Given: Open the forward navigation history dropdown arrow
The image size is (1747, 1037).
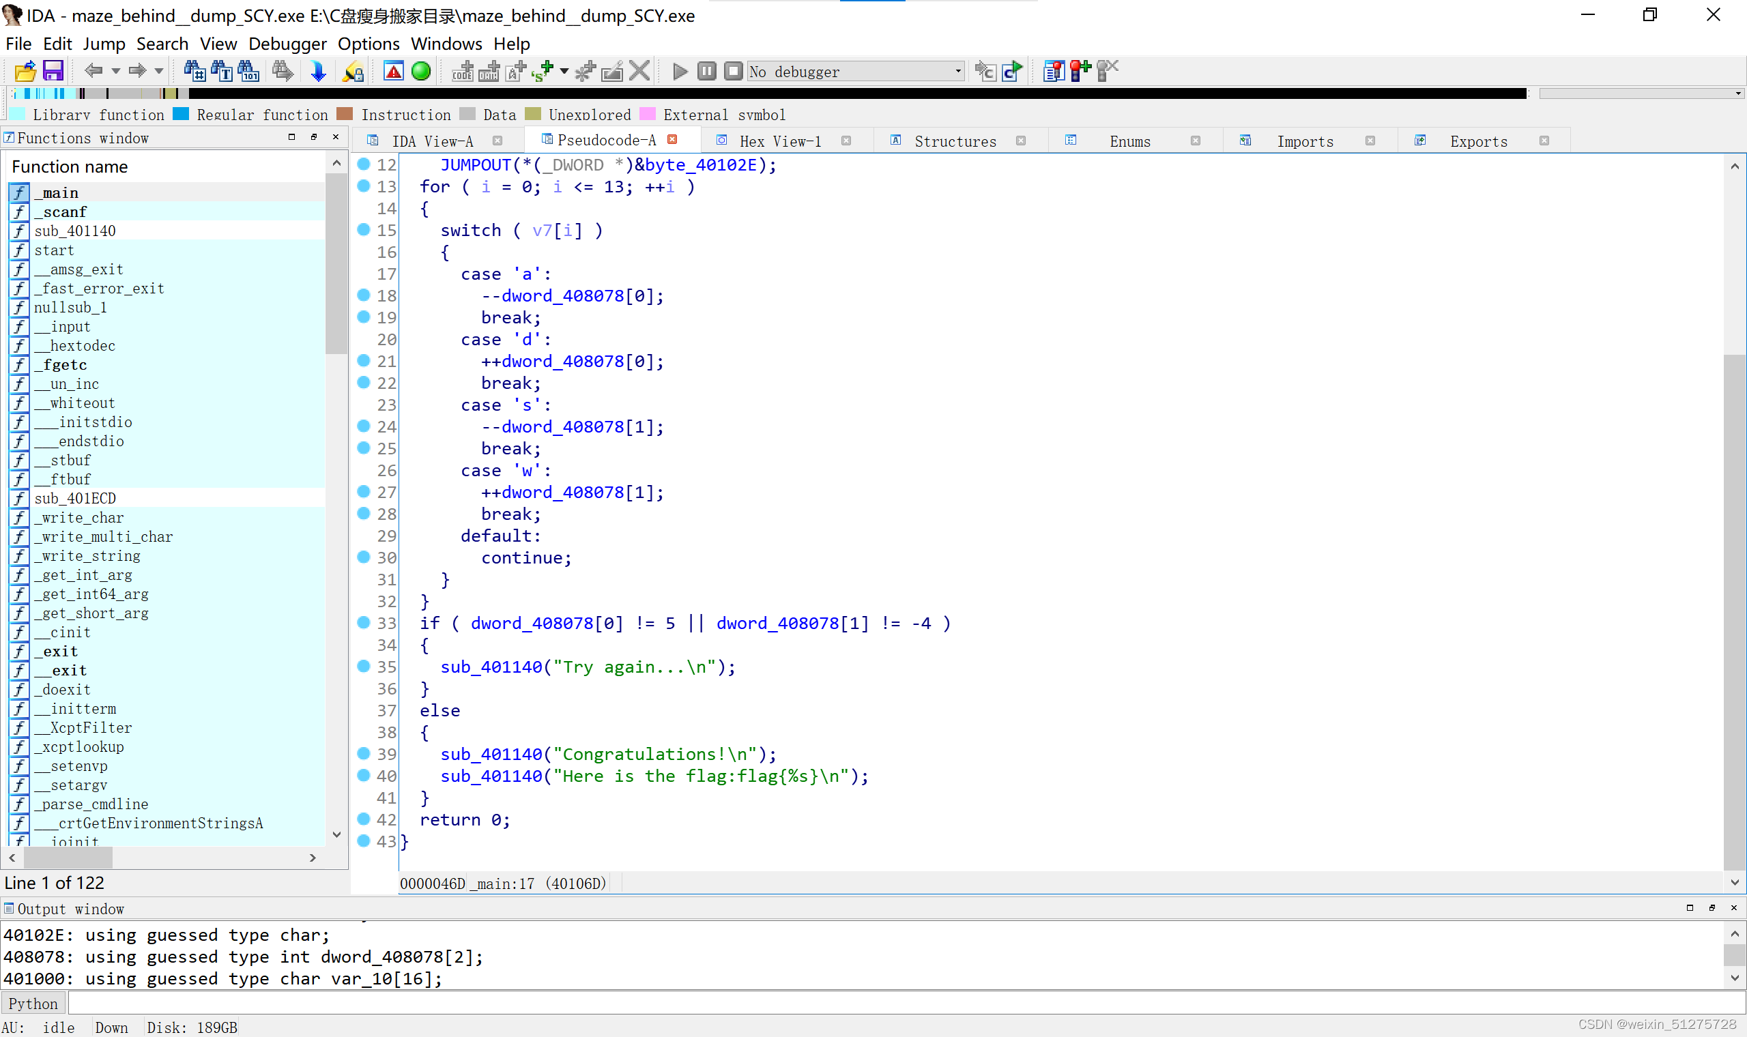Looking at the screenshot, I should [158, 71].
